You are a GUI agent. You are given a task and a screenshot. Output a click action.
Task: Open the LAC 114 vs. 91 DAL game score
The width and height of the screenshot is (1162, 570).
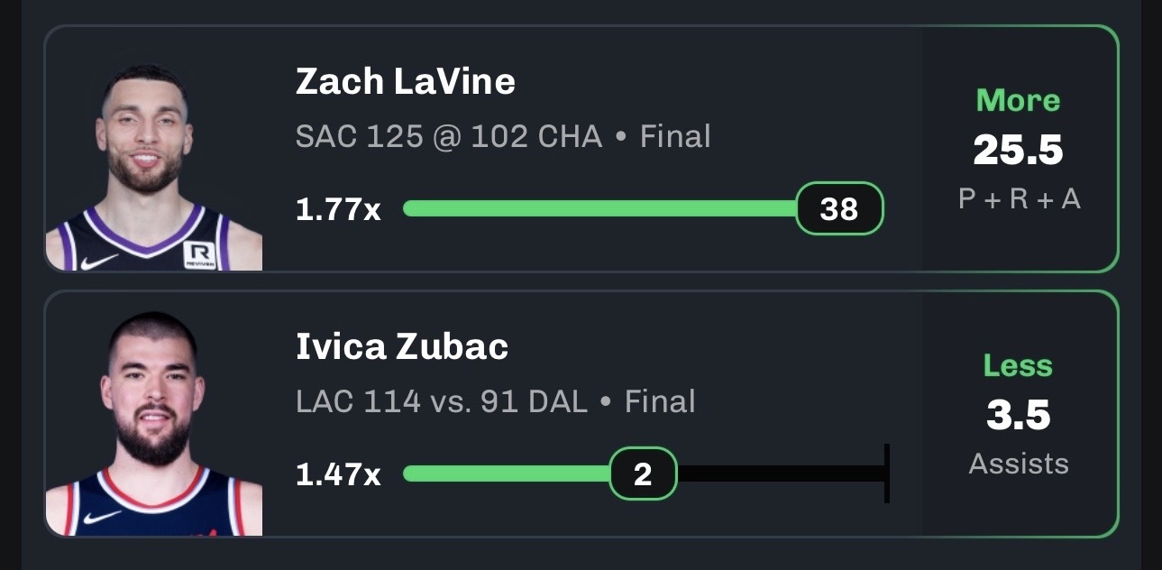point(442,401)
